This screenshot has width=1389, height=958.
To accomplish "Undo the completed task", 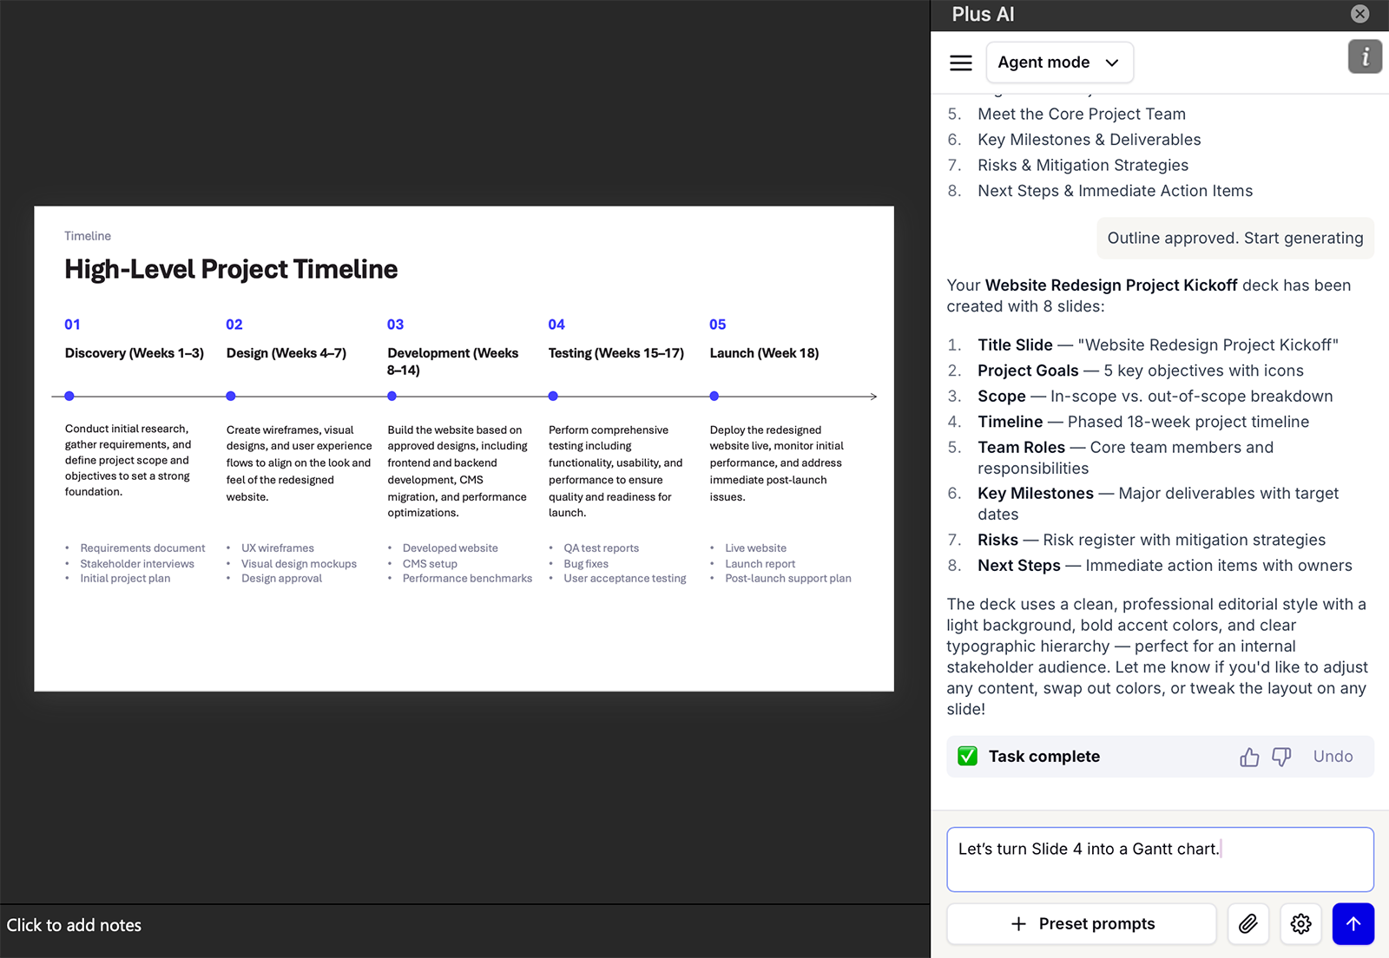I will pyautogui.click(x=1333, y=757).
